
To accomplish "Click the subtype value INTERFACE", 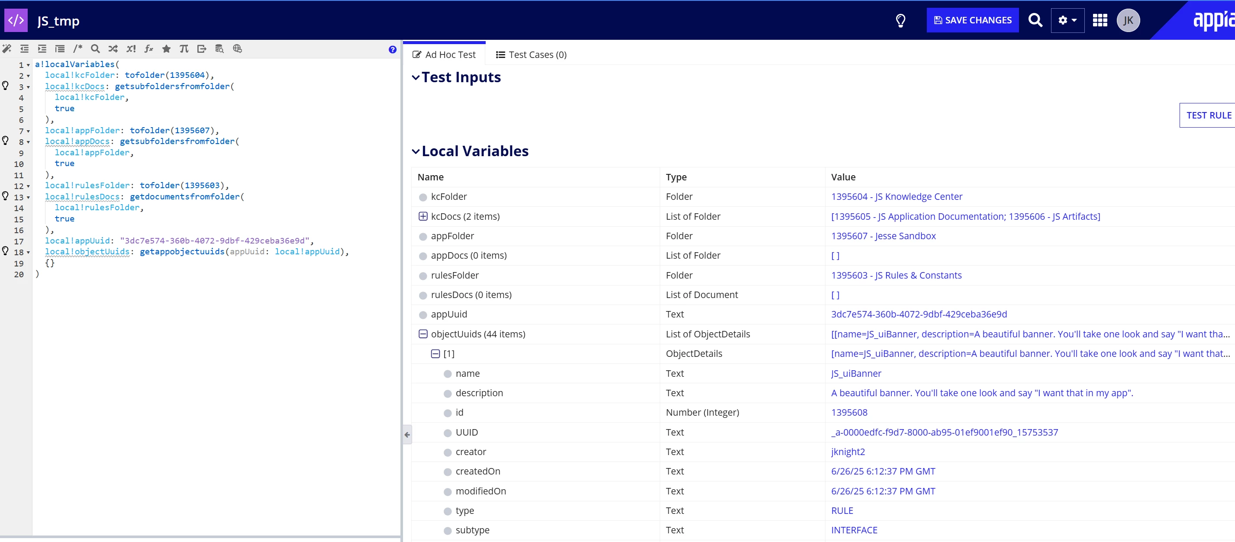I will click(x=855, y=530).
